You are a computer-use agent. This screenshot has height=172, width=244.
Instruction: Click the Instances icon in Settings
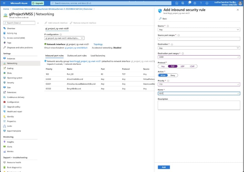point(4,59)
